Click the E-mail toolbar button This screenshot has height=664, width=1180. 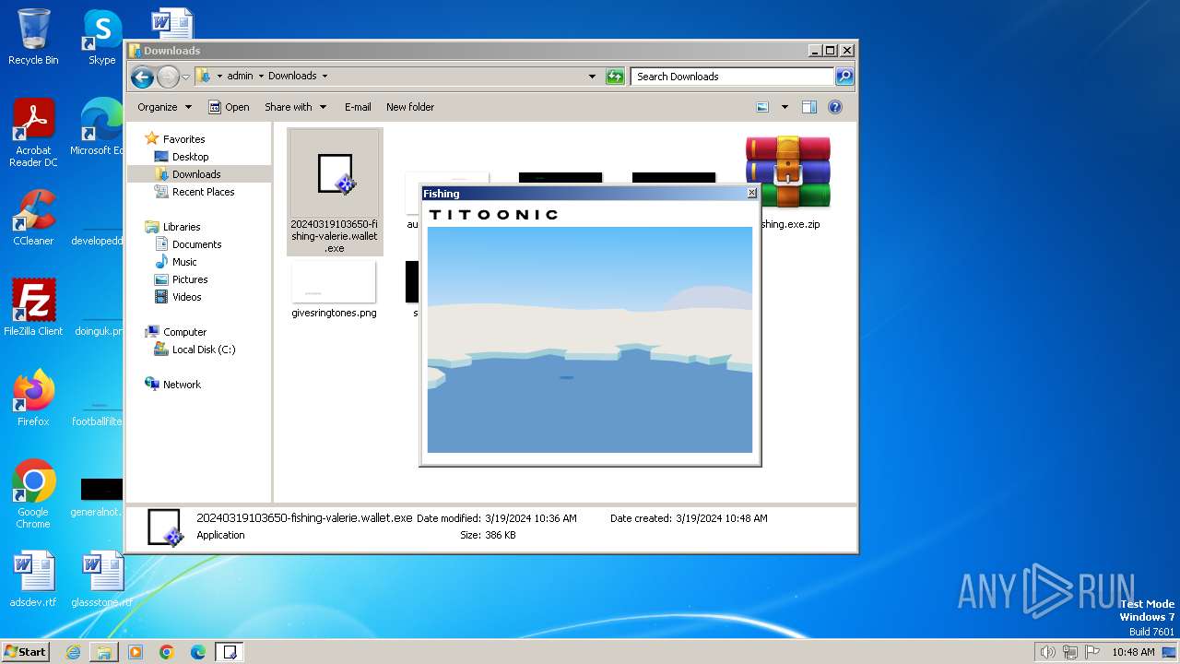[358, 107]
